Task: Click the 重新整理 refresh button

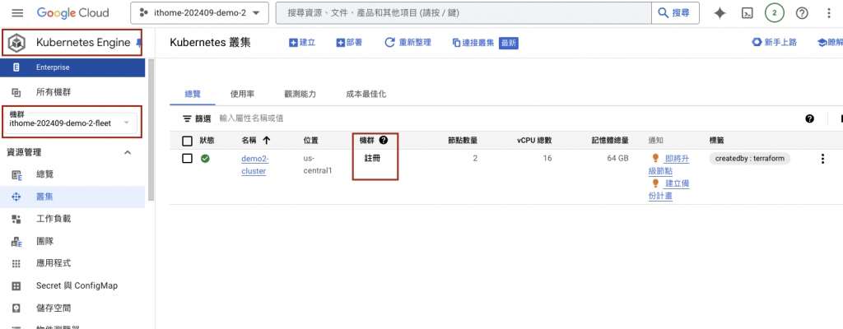Action: pyautogui.click(x=408, y=43)
